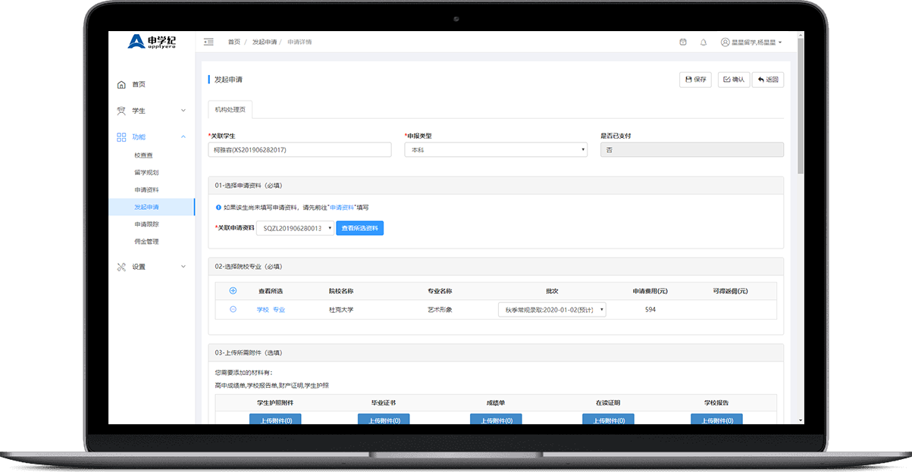Click the 594 application fee value
This screenshot has width=912, height=472.
[650, 309]
